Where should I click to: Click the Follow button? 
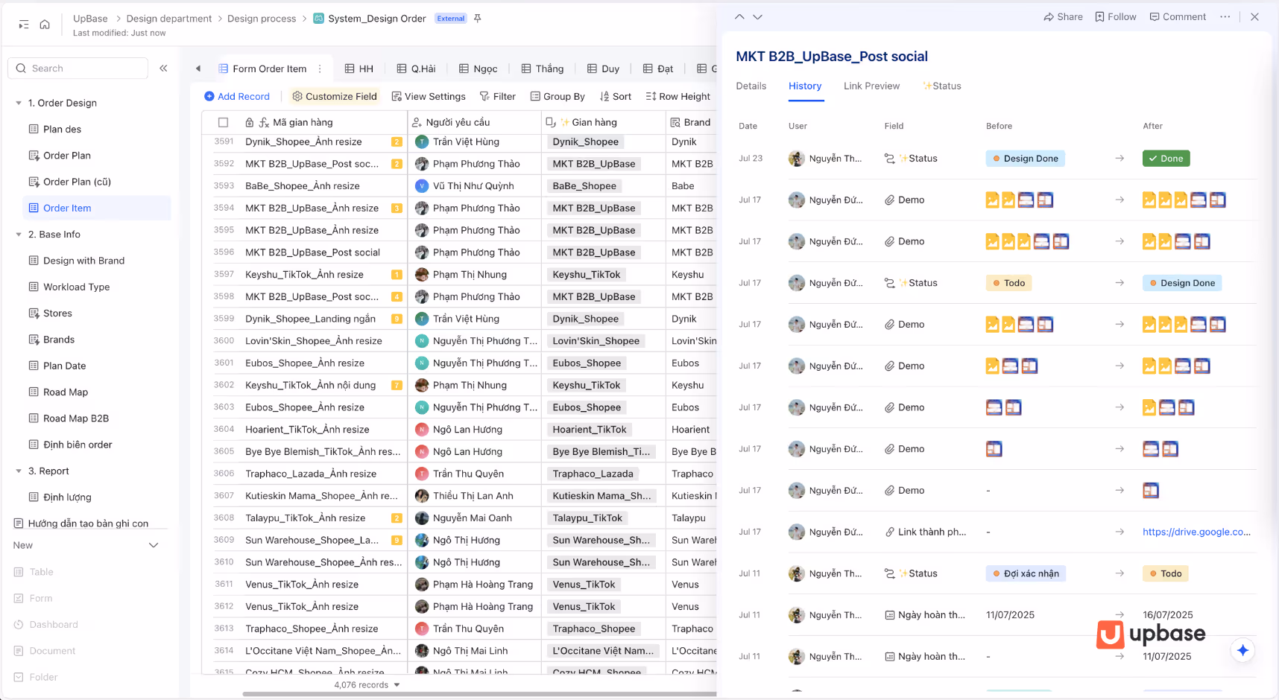(x=1115, y=16)
